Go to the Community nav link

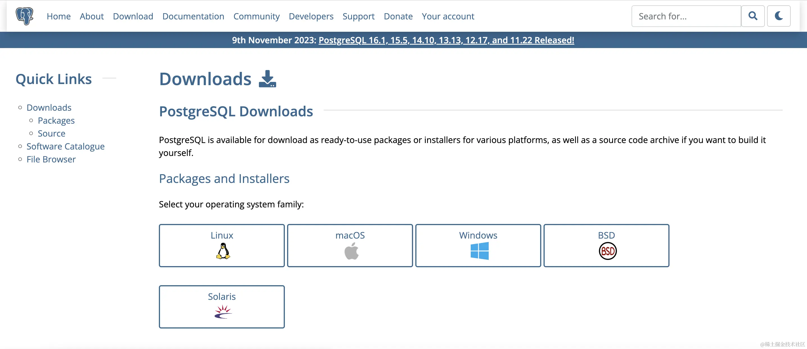[x=256, y=16]
